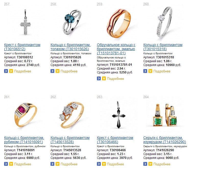Screen dimensions: 202x174
Task: Click cart icon for ring T145613528
Action: click(57, 164)
